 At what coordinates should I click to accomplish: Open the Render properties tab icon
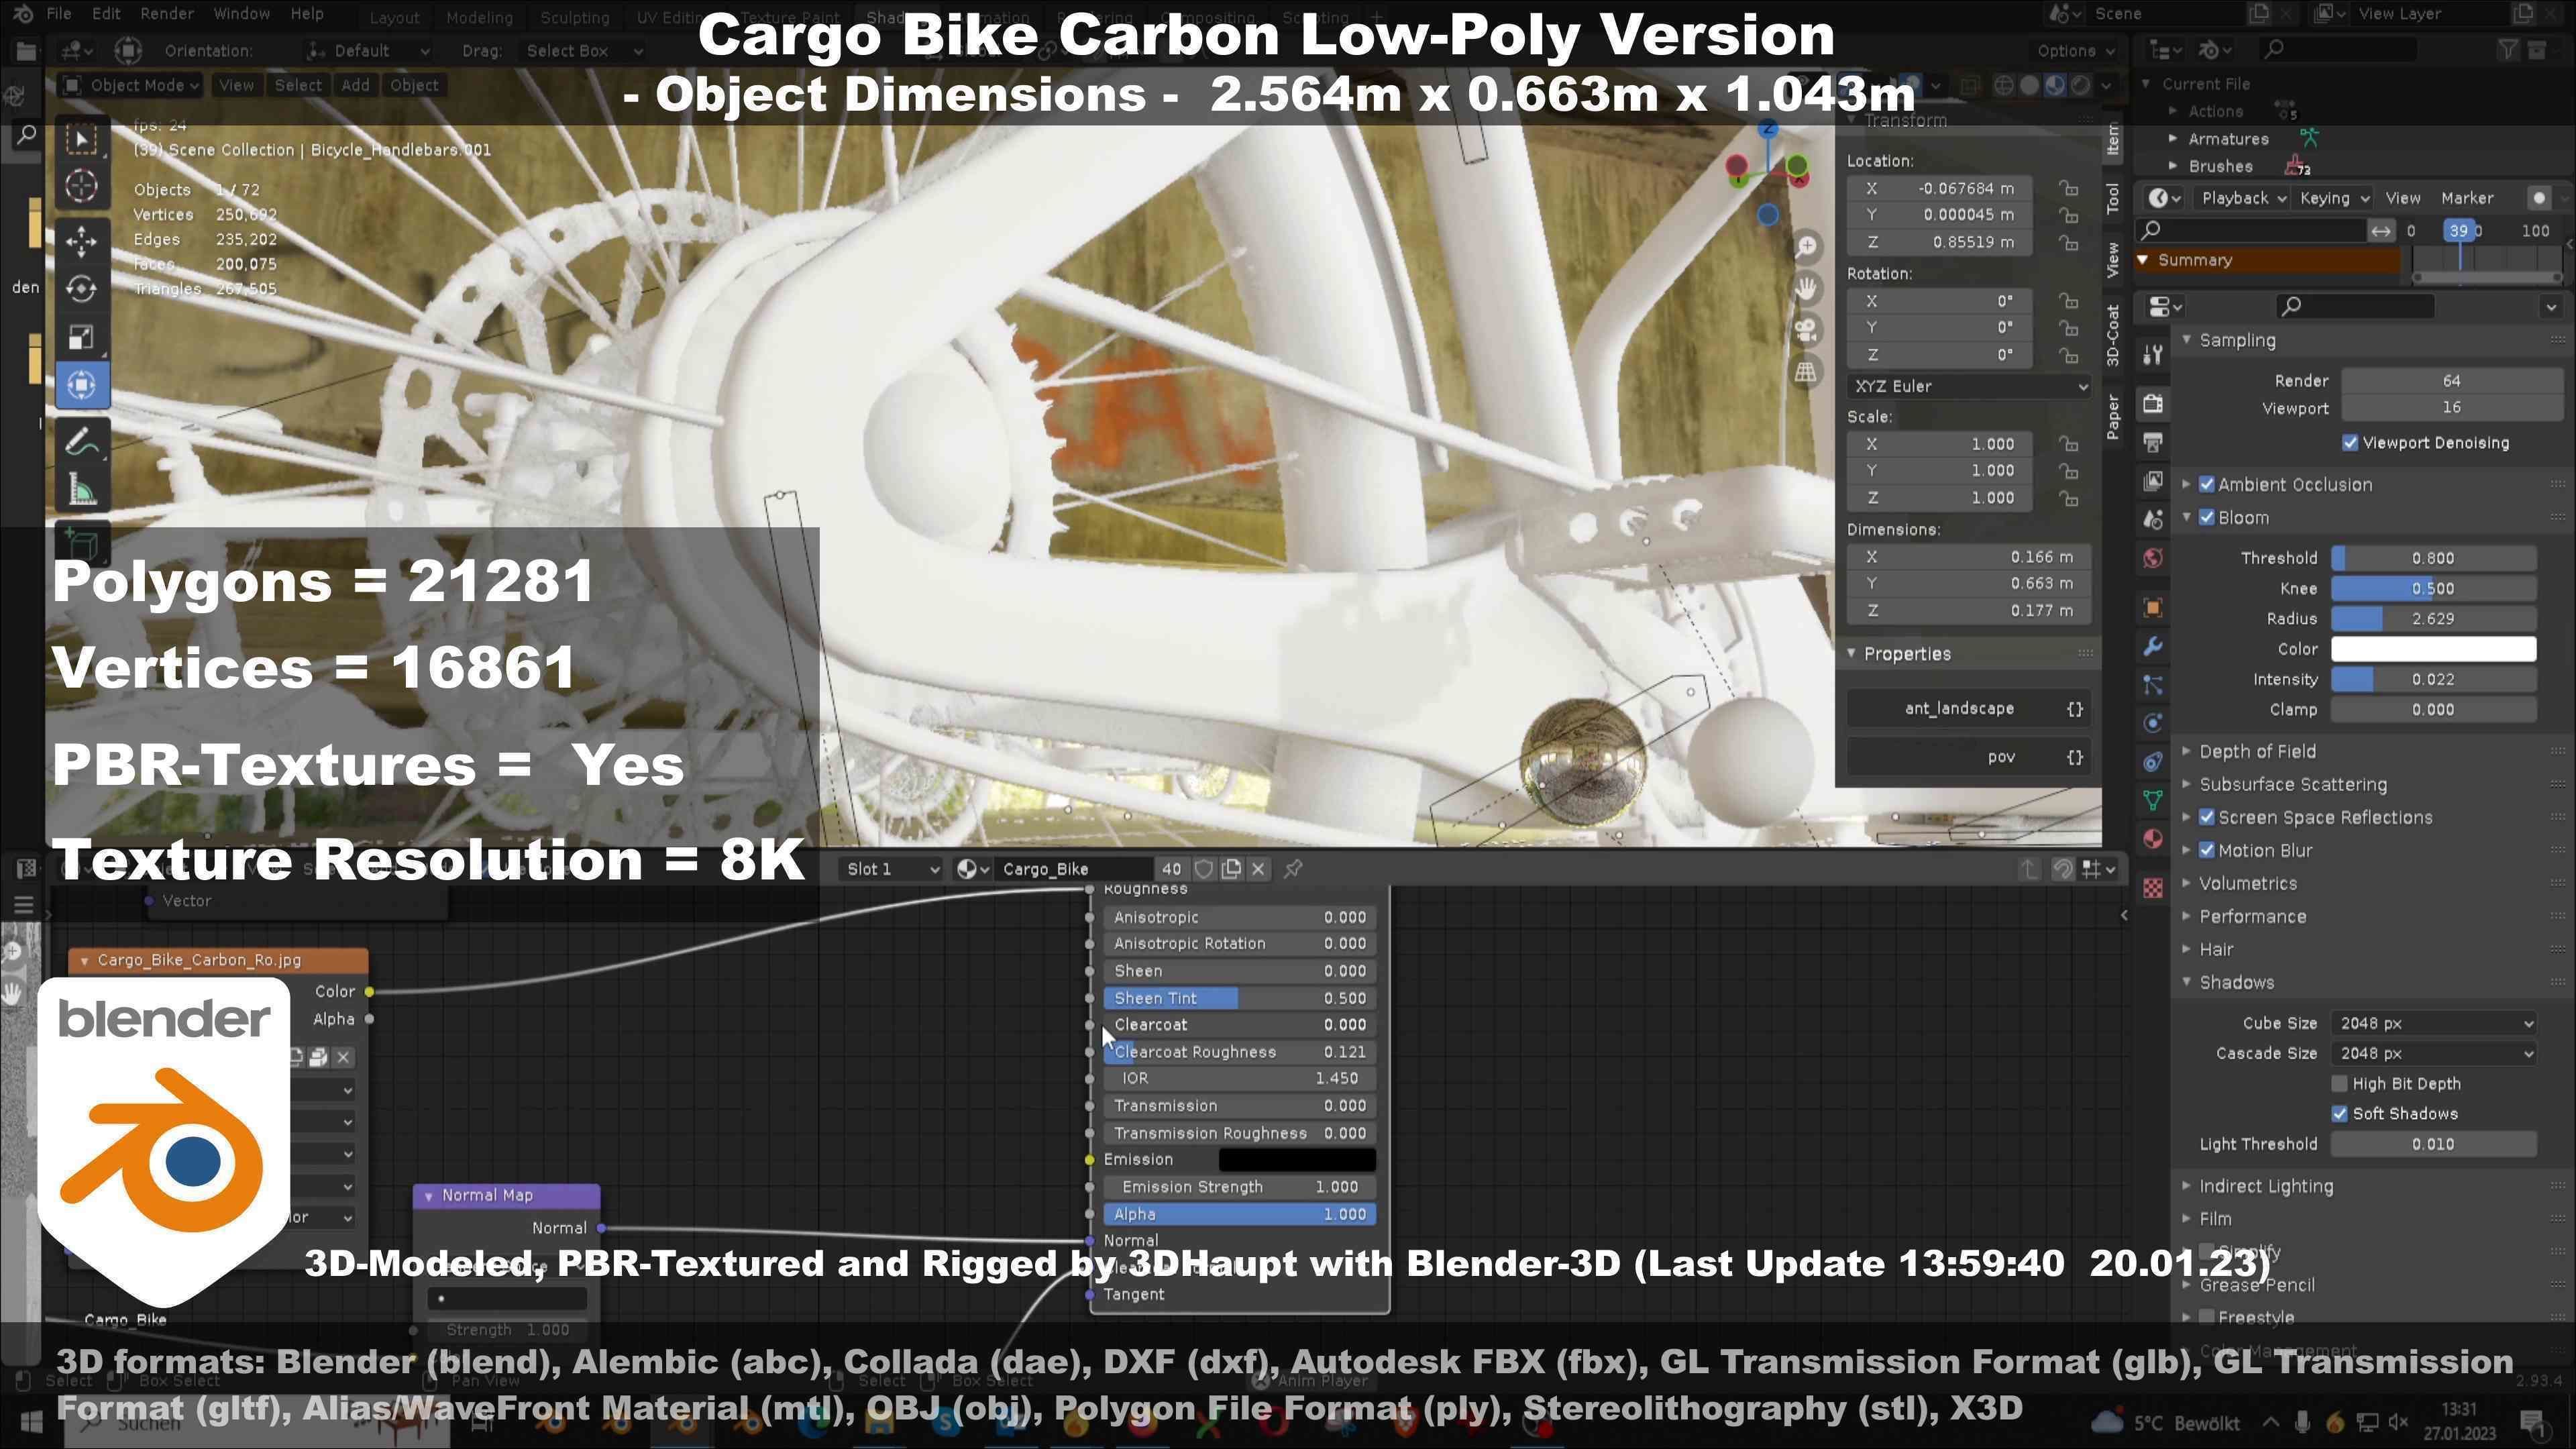(2153, 403)
